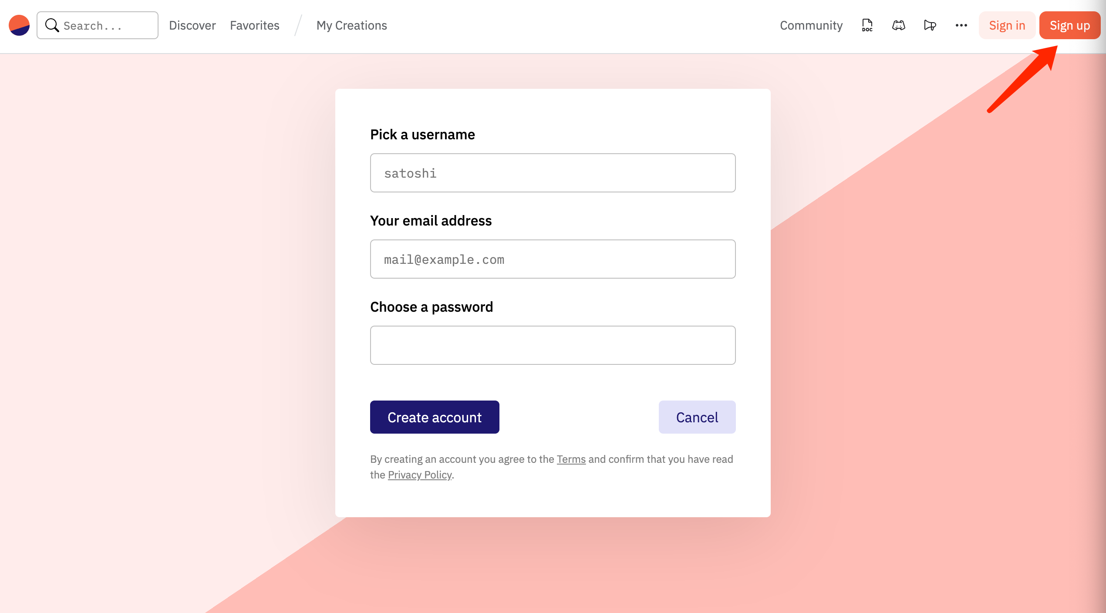Open the three-dot more options menu

[961, 25]
